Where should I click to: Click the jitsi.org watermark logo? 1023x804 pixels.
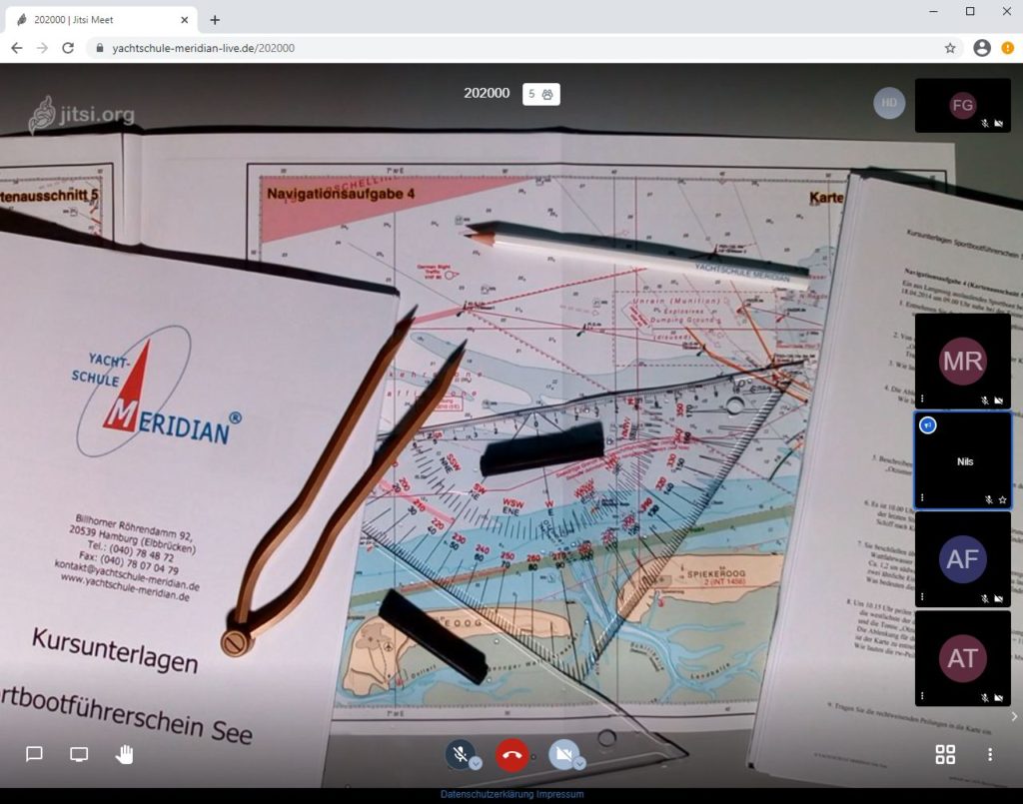(x=82, y=115)
